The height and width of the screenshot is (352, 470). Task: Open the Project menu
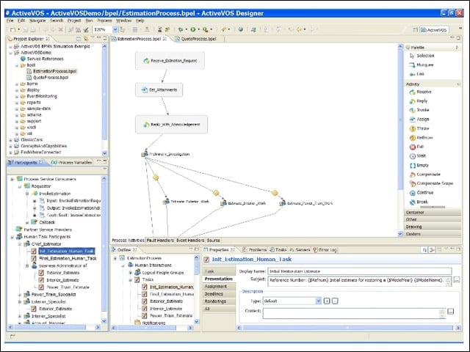[x=74, y=21]
